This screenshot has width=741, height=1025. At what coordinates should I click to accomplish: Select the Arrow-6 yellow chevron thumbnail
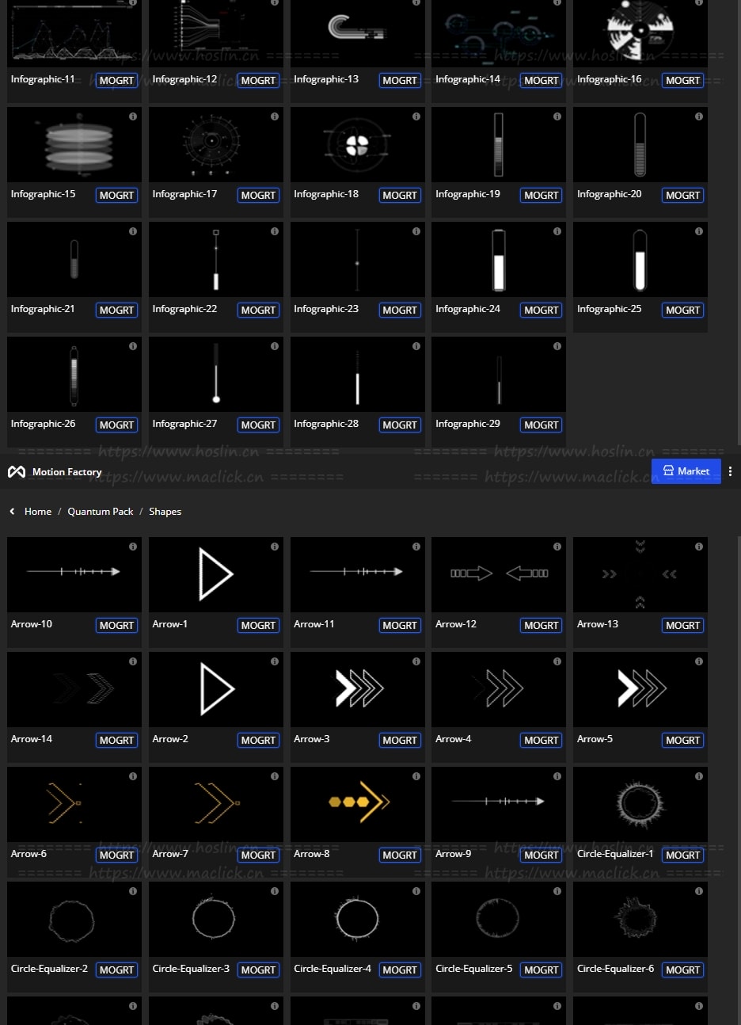[74, 804]
